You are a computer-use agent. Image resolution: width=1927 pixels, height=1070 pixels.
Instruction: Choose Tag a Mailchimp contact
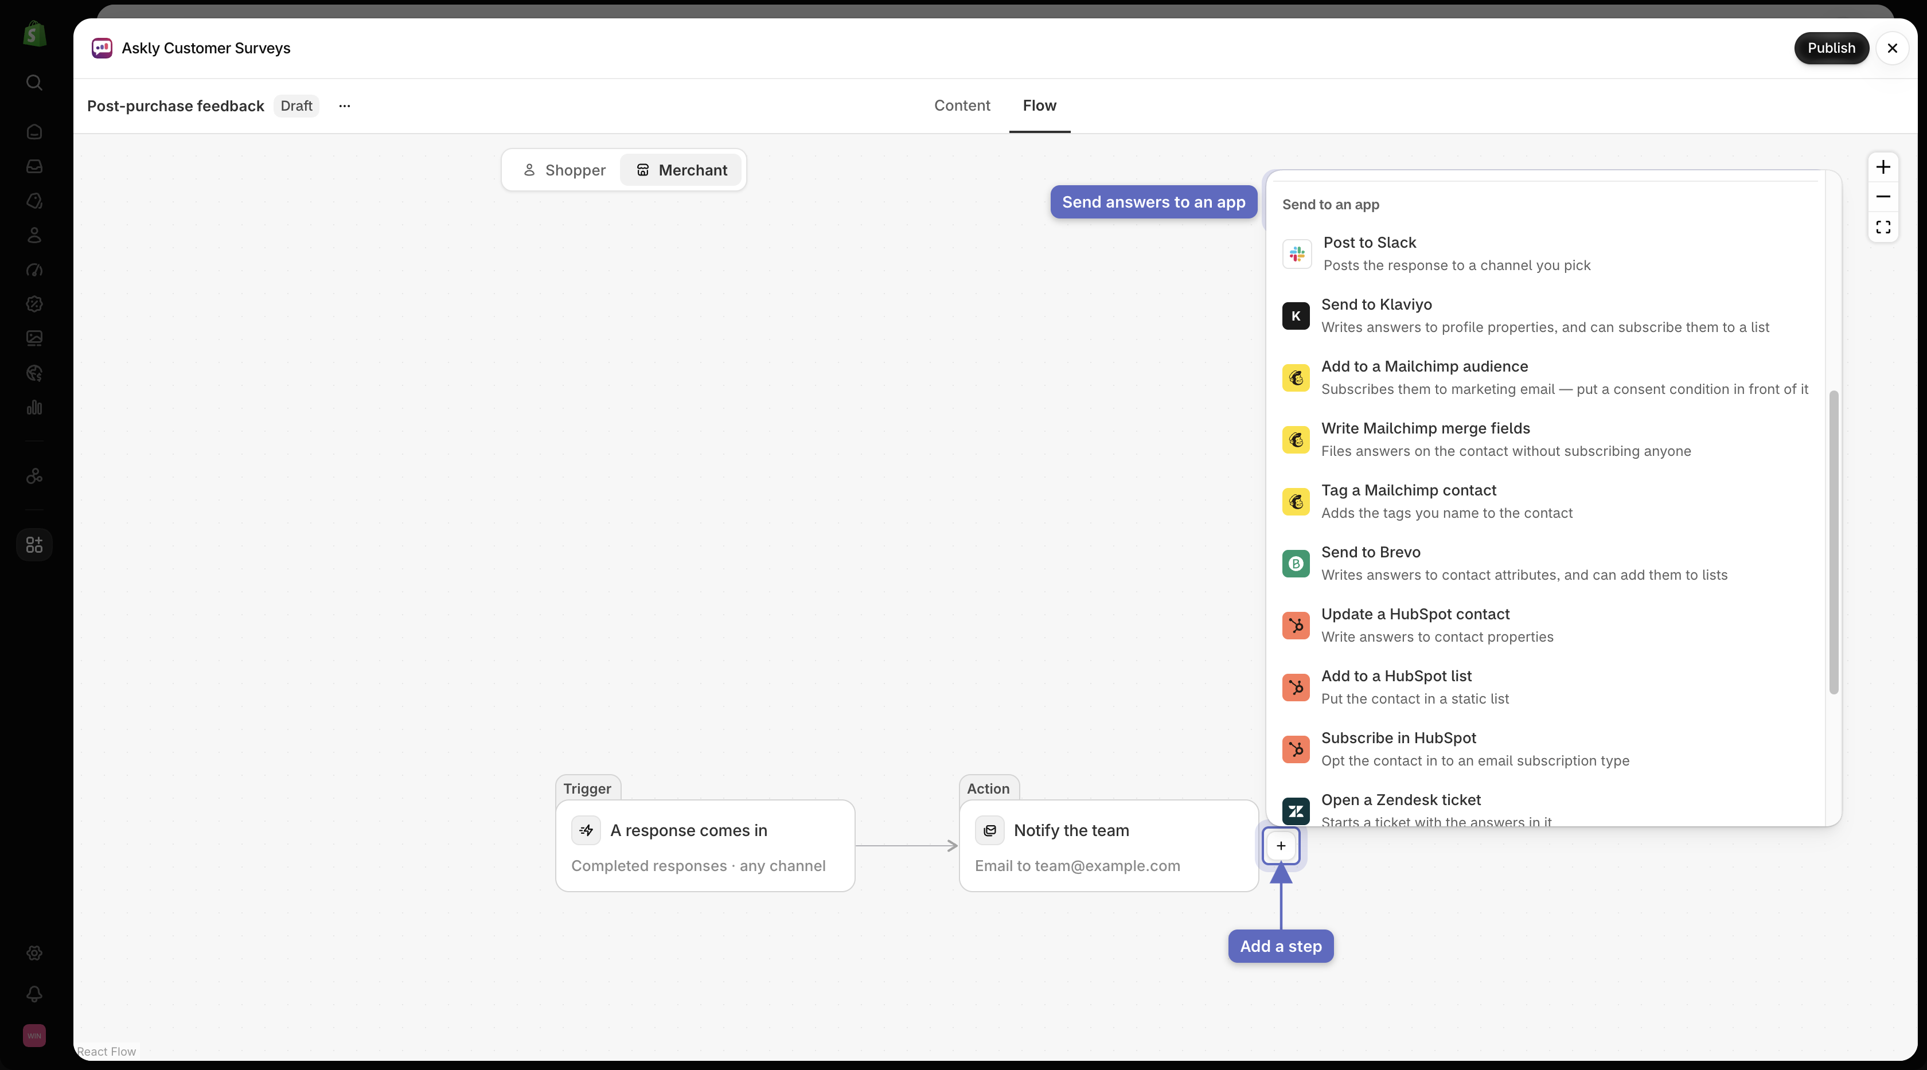1546,502
